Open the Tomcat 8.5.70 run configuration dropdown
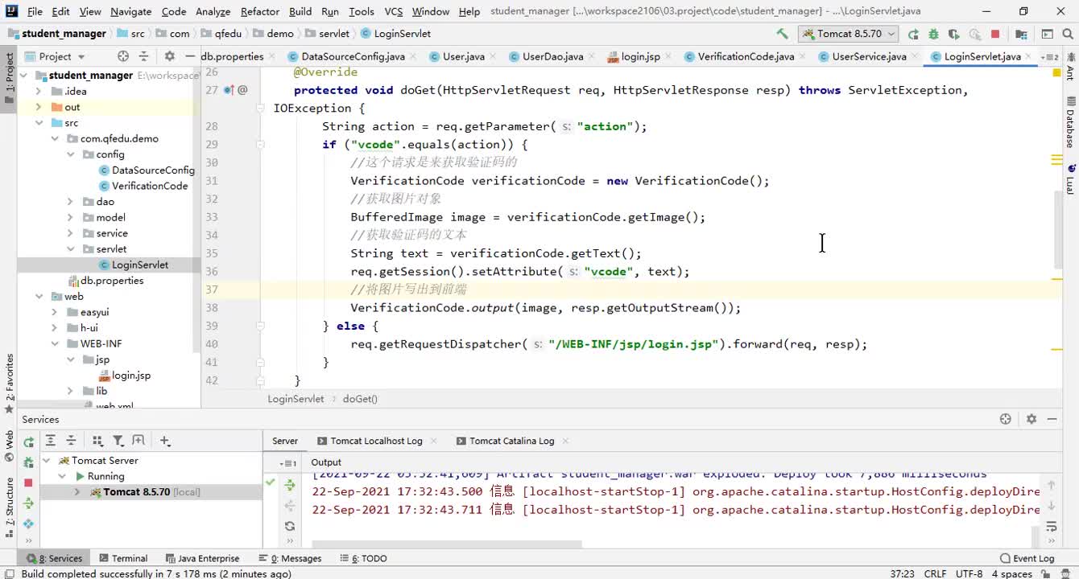The width and height of the screenshot is (1079, 579). tap(848, 34)
